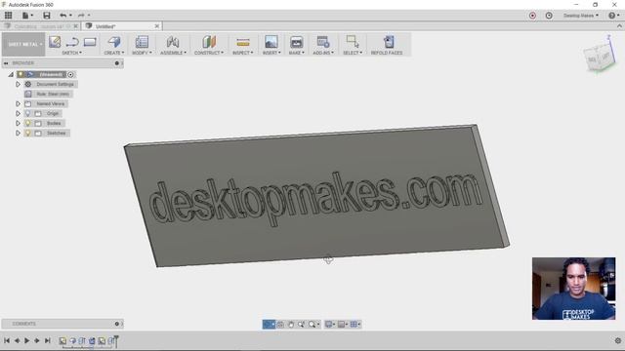Start Create Sketch tool
This screenshot has height=351, width=625.
(x=55, y=42)
